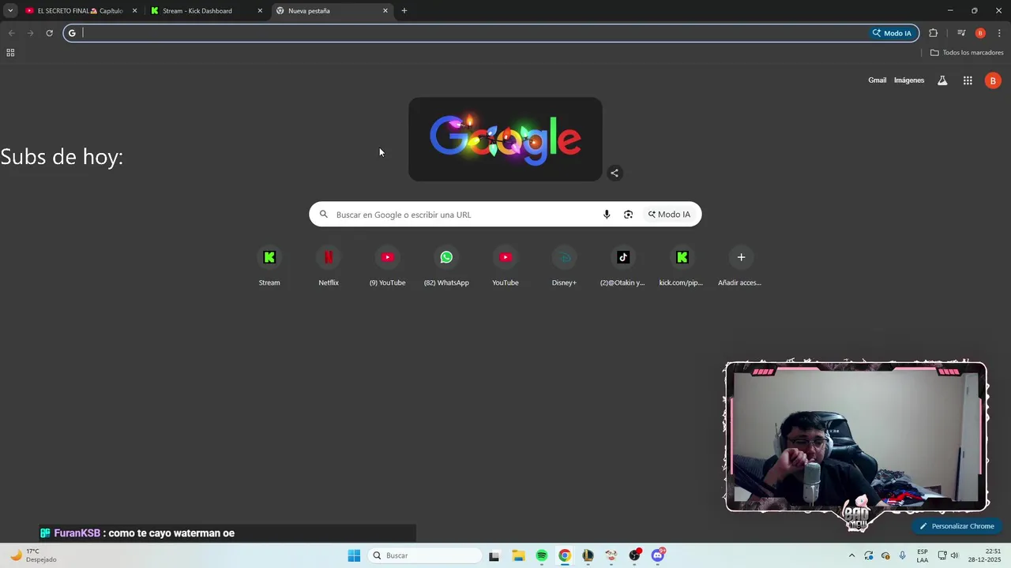Click Modo IA in the search box
The height and width of the screenshot is (568, 1011).
coord(669,215)
